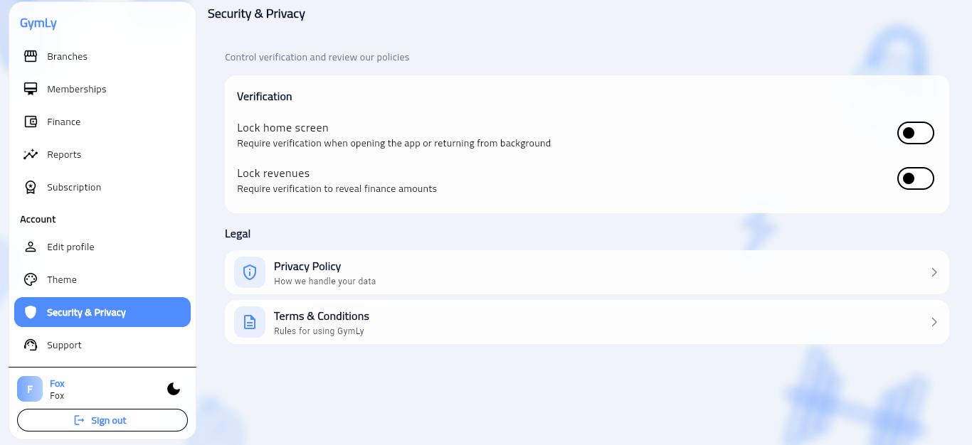Screen dimensions: 972x445
Task: Click the Security & Privacy shield icon
Action: pos(31,312)
